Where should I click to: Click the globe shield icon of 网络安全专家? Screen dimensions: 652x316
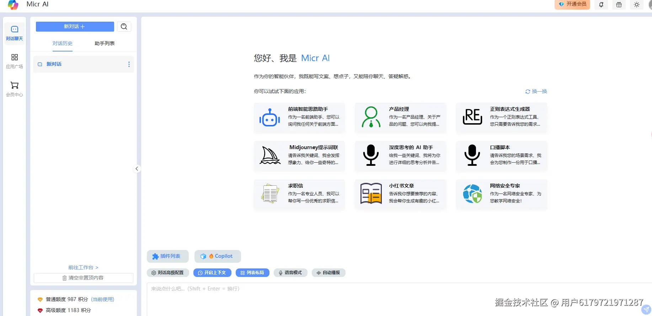click(x=472, y=194)
